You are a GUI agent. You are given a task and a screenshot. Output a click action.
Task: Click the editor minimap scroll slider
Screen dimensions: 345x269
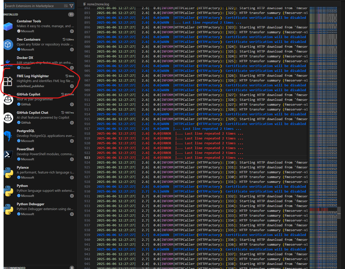(x=339, y=213)
